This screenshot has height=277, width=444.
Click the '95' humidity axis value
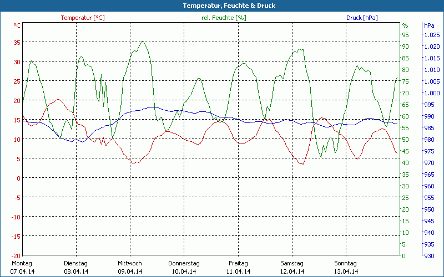tap(406, 35)
